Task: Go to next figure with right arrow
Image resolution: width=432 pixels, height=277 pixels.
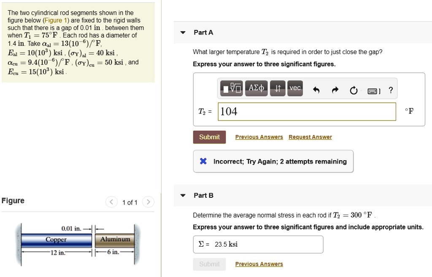Action: tap(148, 202)
